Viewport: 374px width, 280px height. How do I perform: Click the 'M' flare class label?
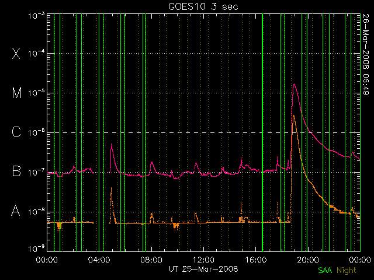(x=17, y=93)
